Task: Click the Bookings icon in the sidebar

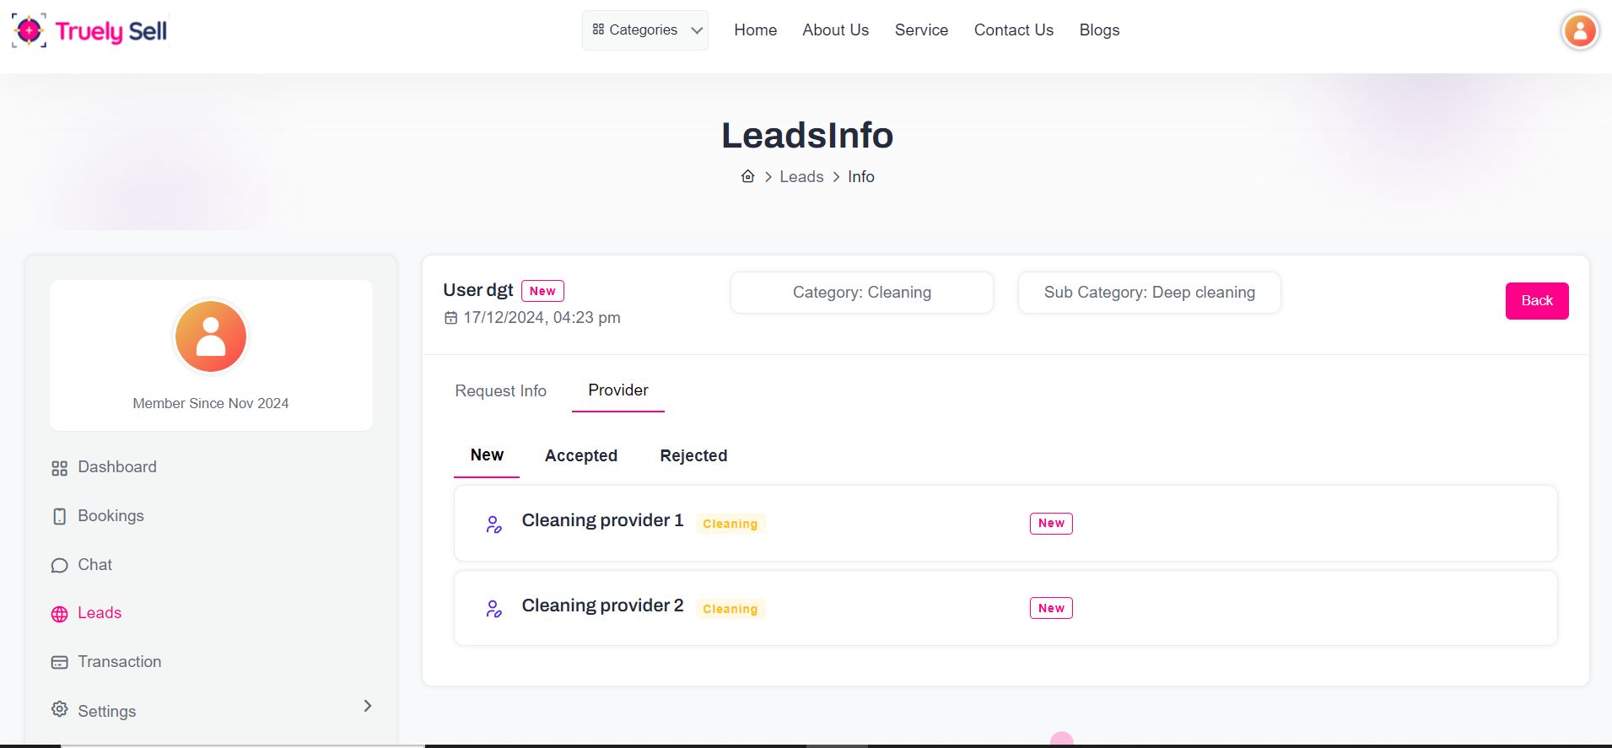Action: 59,516
